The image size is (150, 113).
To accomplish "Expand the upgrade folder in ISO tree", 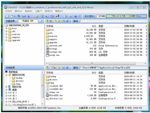I will click(x=6, y=40).
